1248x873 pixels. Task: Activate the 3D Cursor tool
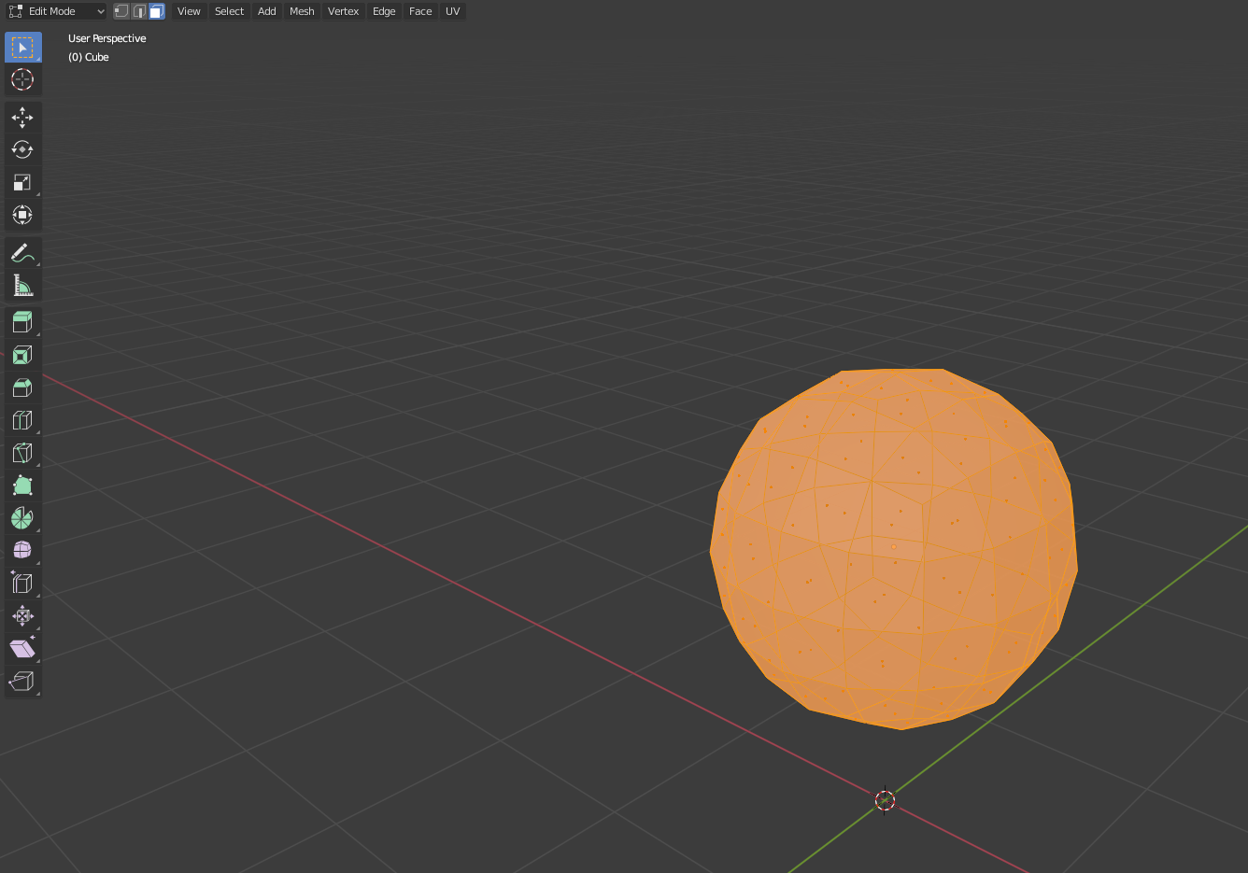pyautogui.click(x=22, y=79)
